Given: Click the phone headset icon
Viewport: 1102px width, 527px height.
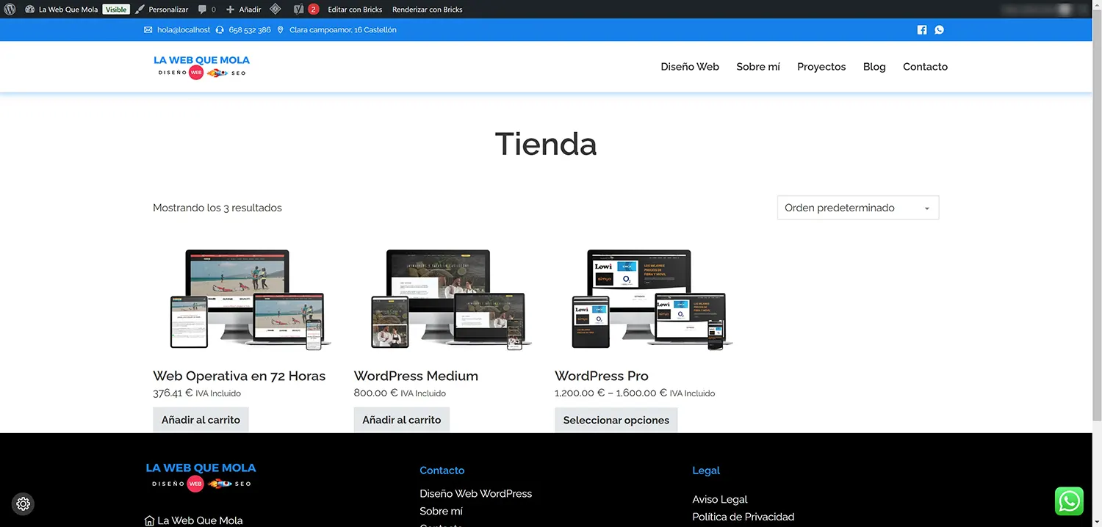Looking at the screenshot, I should (x=220, y=30).
